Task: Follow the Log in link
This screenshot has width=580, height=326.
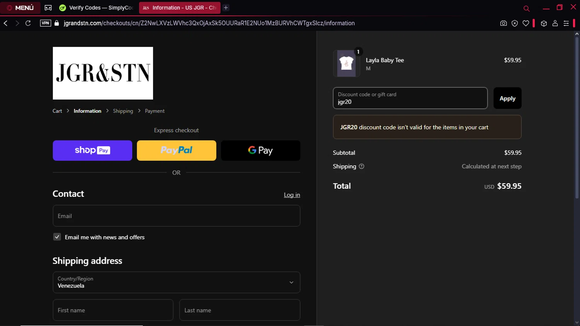Action: (x=292, y=195)
